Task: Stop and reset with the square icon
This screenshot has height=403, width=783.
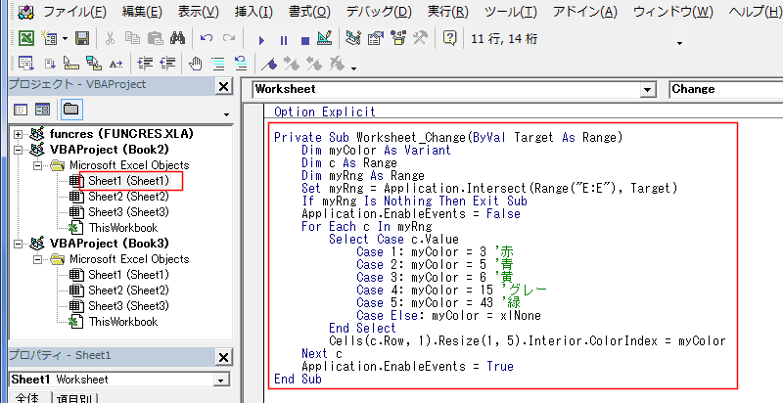Action: 305,41
